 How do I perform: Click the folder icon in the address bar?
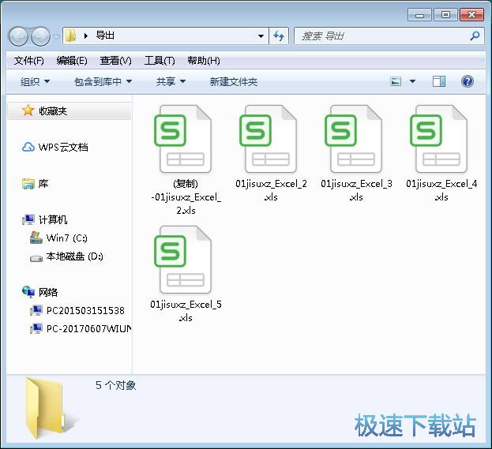point(71,36)
